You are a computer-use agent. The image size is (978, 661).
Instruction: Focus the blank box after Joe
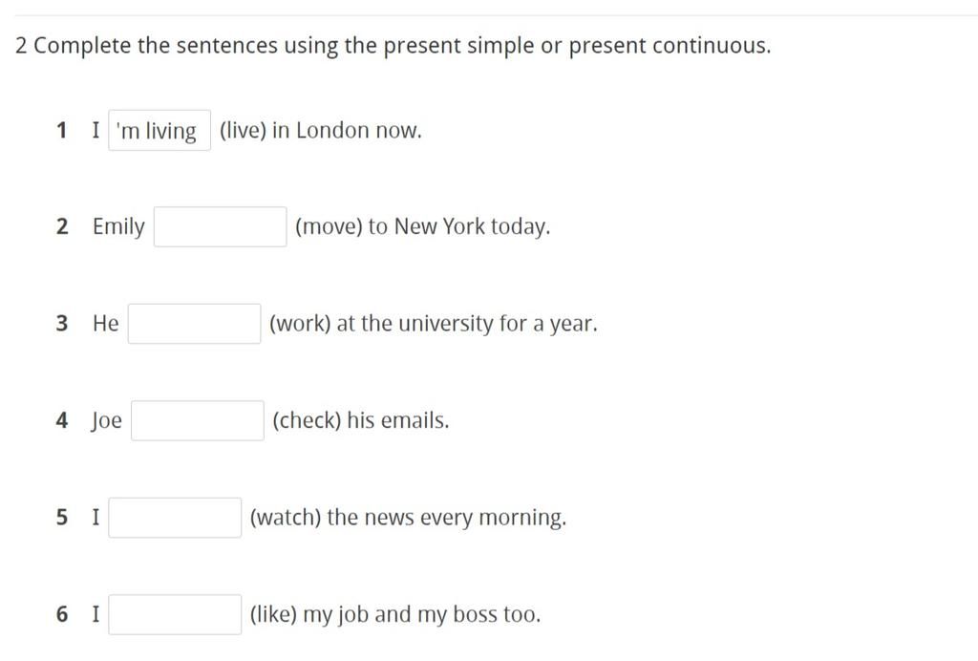(198, 420)
